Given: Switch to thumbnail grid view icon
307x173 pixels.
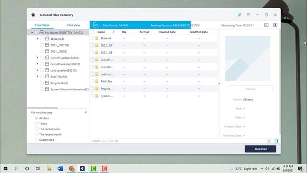Looking at the screenshot, I should 269,141.
